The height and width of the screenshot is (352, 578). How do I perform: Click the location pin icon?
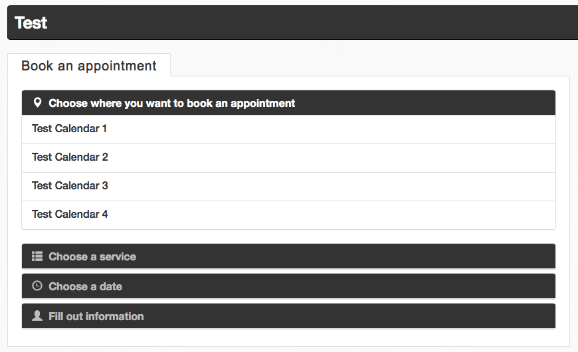[x=37, y=102]
